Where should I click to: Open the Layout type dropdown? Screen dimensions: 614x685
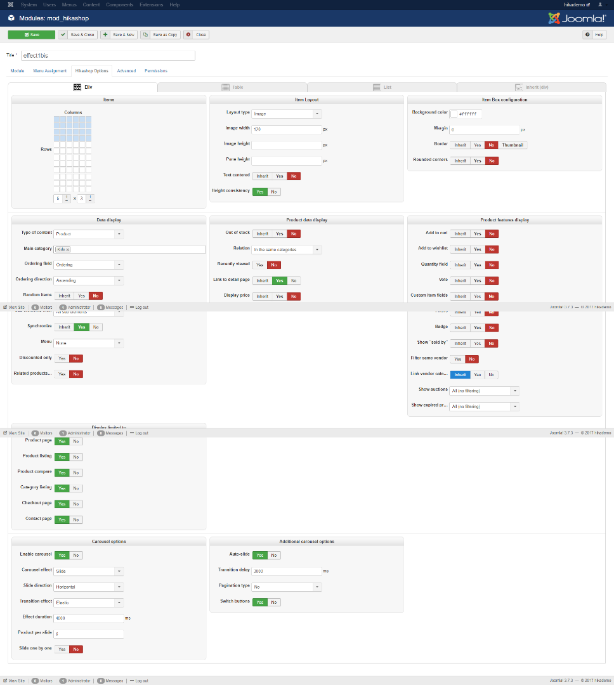point(287,114)
